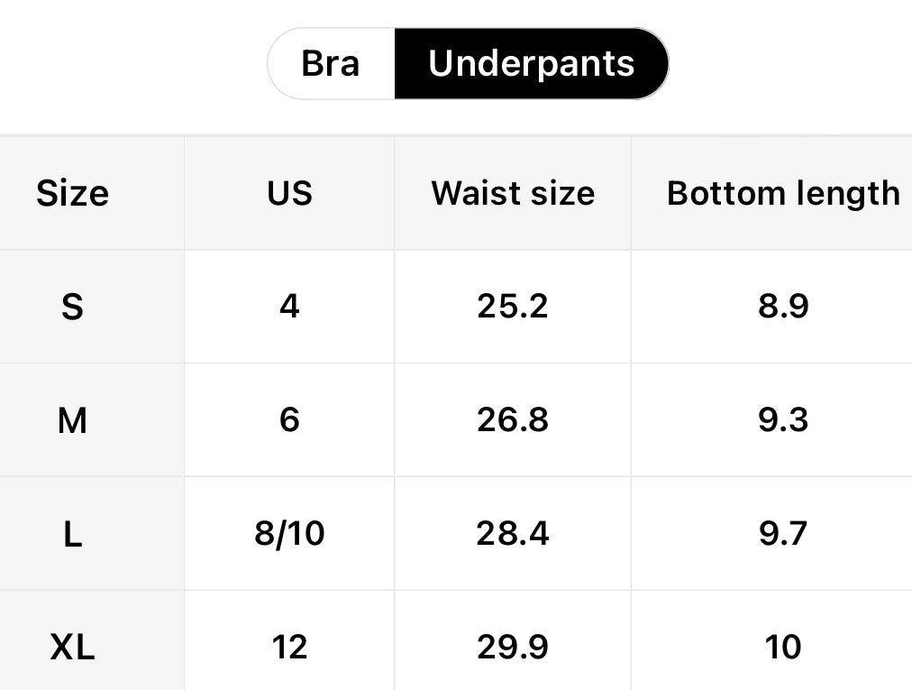Click the US column header
912x690 pixels.
coord(289,193)
